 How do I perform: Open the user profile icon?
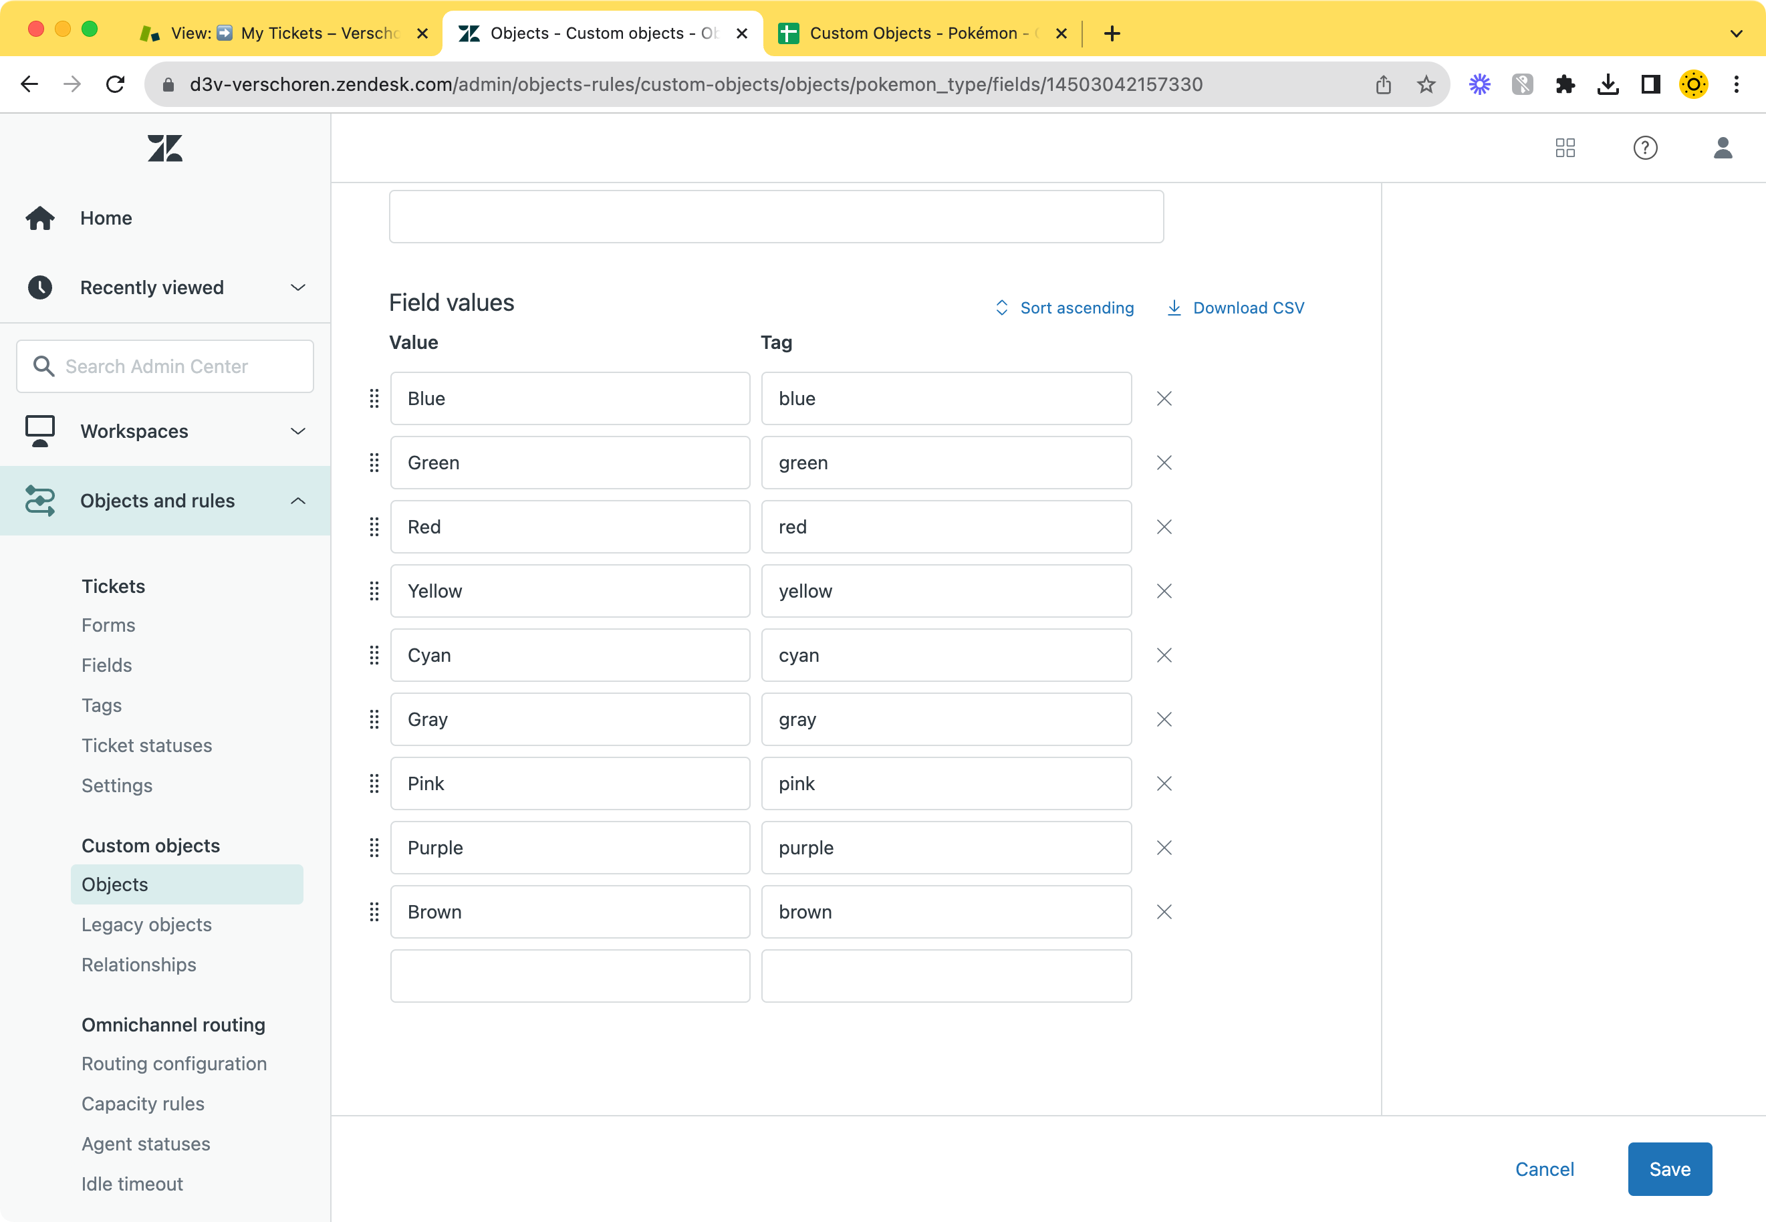tap(1723, 148)
